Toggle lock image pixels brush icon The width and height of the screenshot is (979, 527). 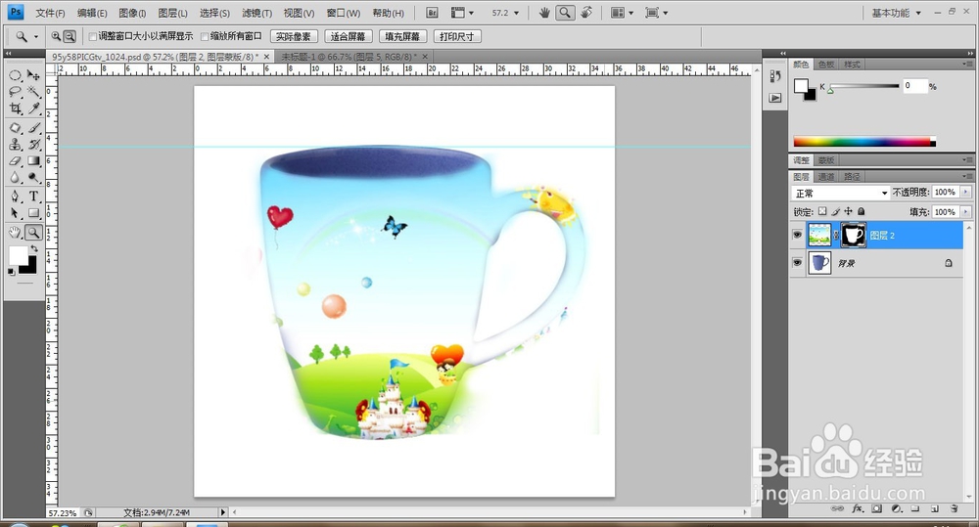(835, 211)
